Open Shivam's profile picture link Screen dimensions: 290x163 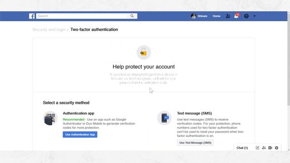pyautogui.click(x=193, y=16)
